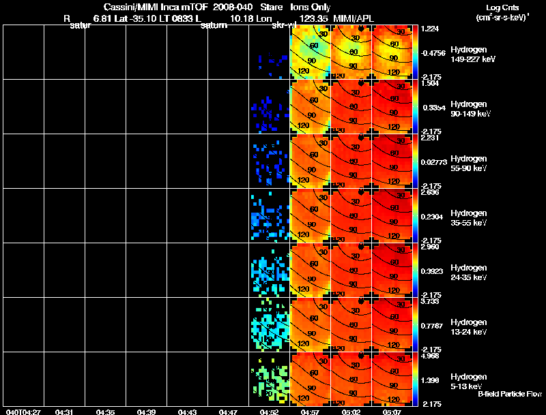Click the color bar beside Hydrogen 55-90 keV
This screenshot has height=415, width=546.
point(415,162)
